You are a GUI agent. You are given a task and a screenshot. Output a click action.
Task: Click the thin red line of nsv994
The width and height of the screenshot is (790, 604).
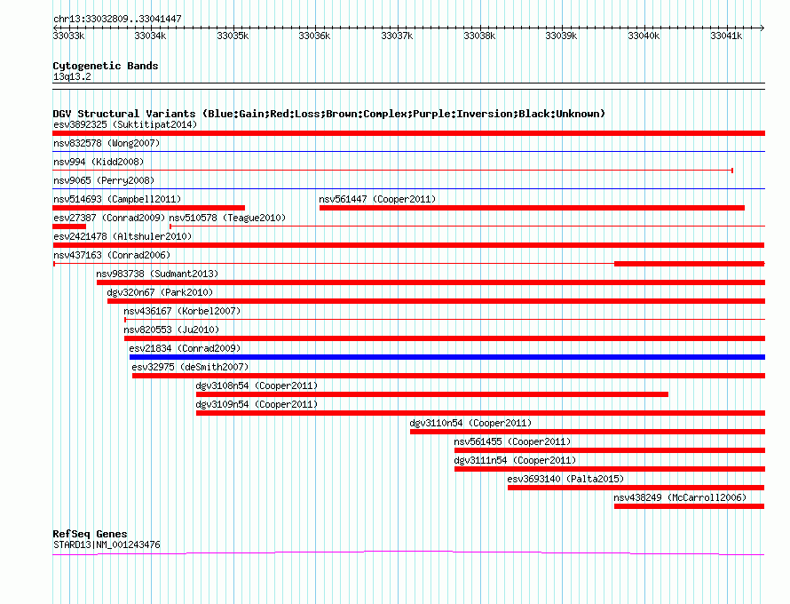pos(392,171)
